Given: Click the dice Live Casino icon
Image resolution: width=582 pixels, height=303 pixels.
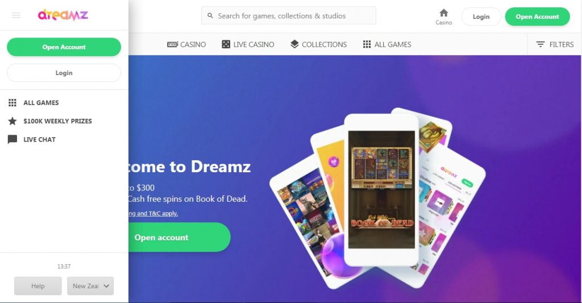Looking at the screenshot, I should (x=226, y=44).
